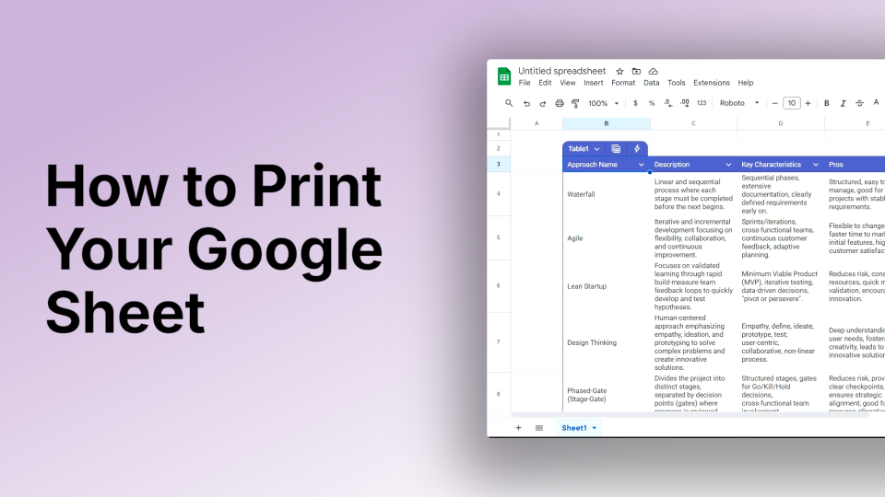Viewport: 885px width, 497px height.
Task: Undo the last action
Action: pyautogui.click(x=526, y=103)
